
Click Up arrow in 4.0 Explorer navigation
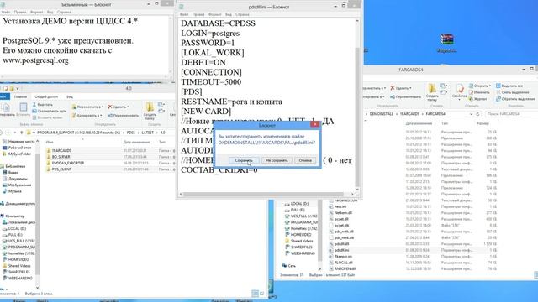click(21, 133)
